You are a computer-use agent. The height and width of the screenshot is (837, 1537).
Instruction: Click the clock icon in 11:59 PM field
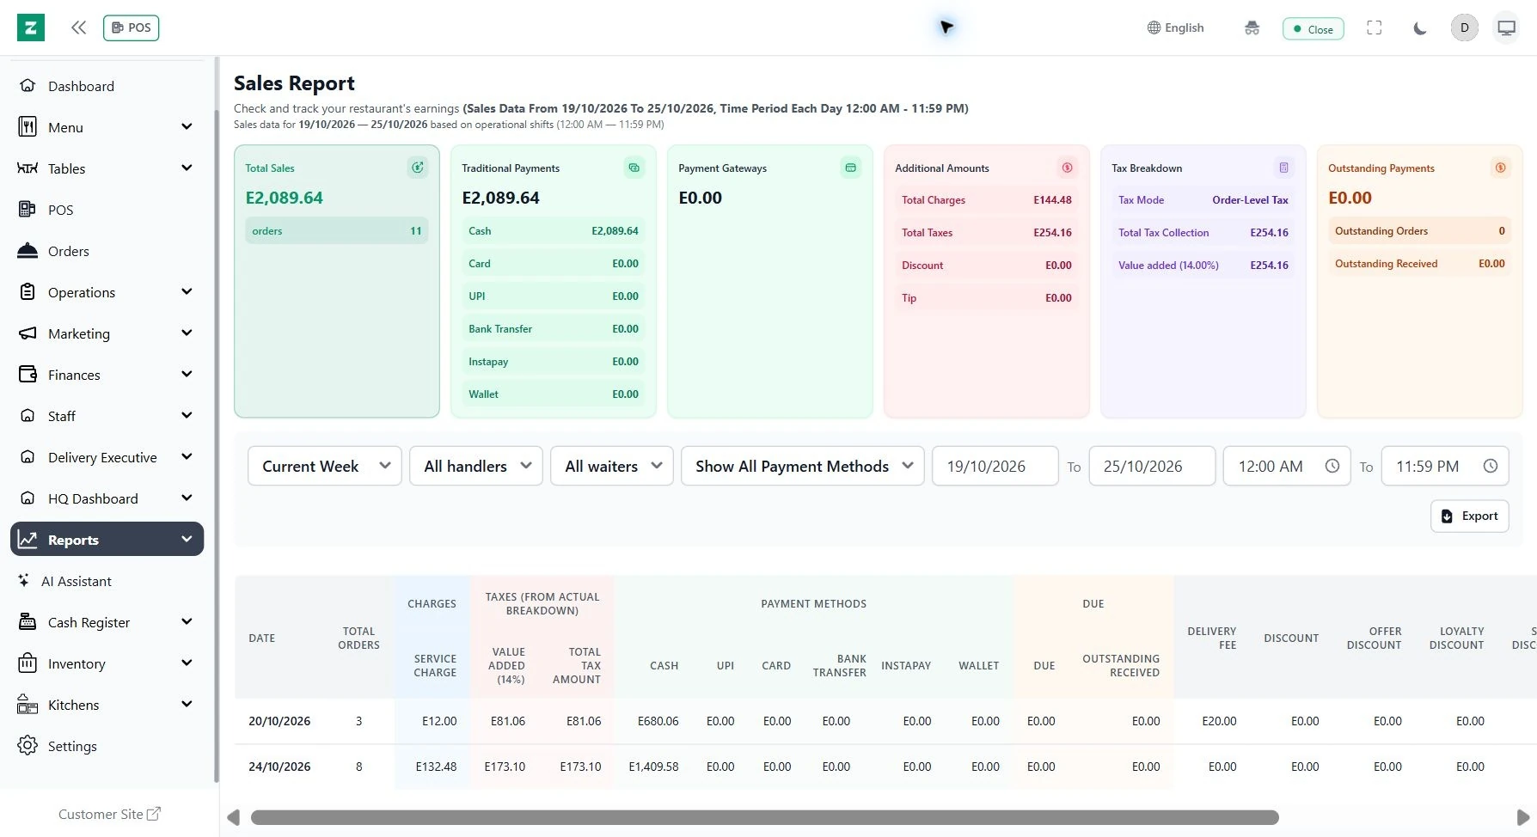pos(1491,466)
